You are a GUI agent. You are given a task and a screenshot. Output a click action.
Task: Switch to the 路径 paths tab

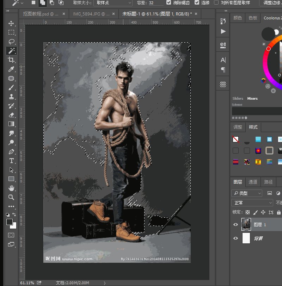point(268,182)
